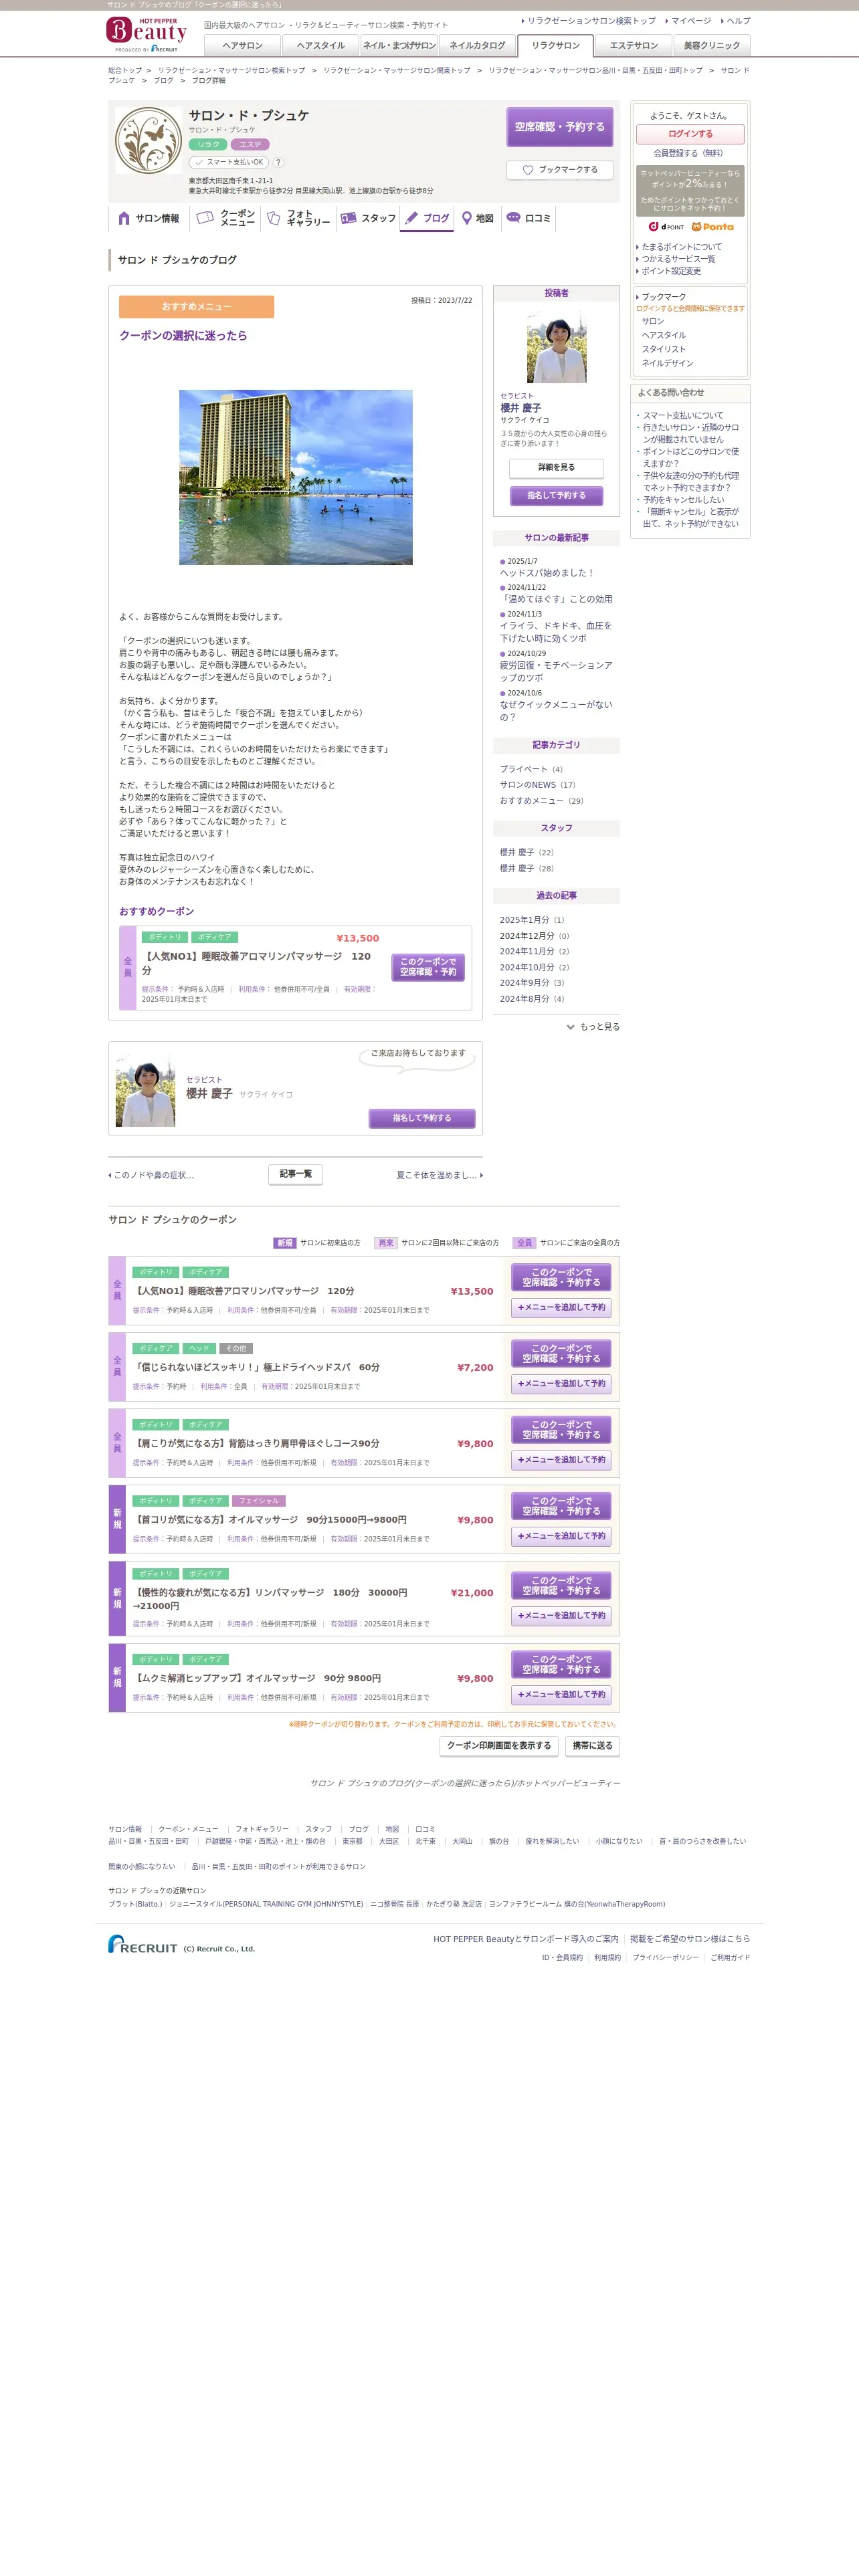The height and width of the screenshot is (2576, 859).
Task: Click the スマート支払いOK badge
Action: click(x=229, y=162)
